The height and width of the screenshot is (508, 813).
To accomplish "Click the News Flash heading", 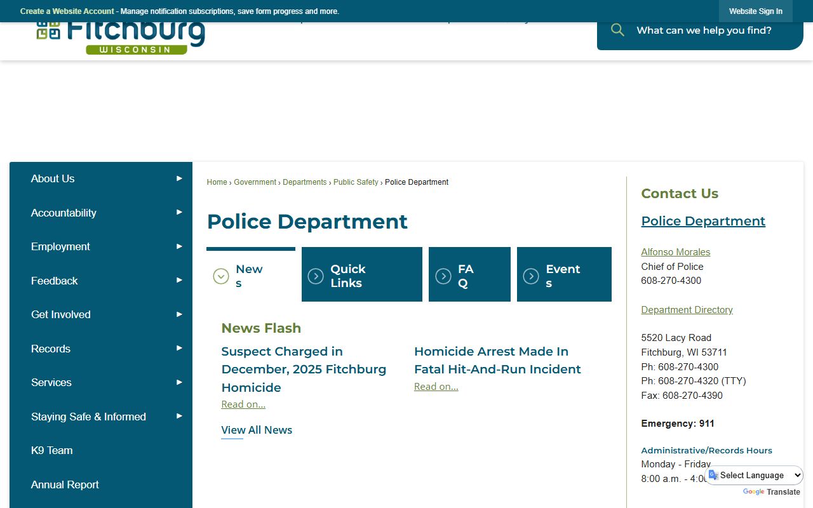I will tap(261, 328).
